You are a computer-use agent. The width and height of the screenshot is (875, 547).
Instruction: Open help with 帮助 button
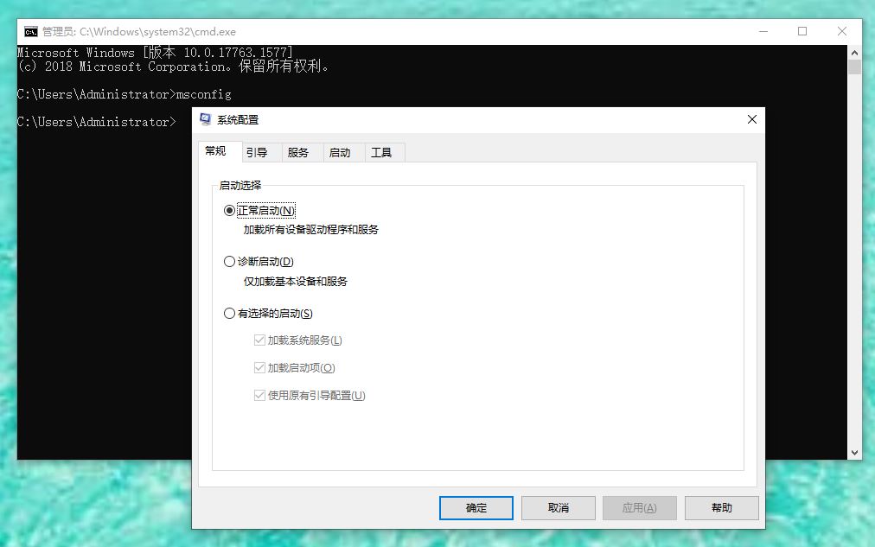(722, 508)
